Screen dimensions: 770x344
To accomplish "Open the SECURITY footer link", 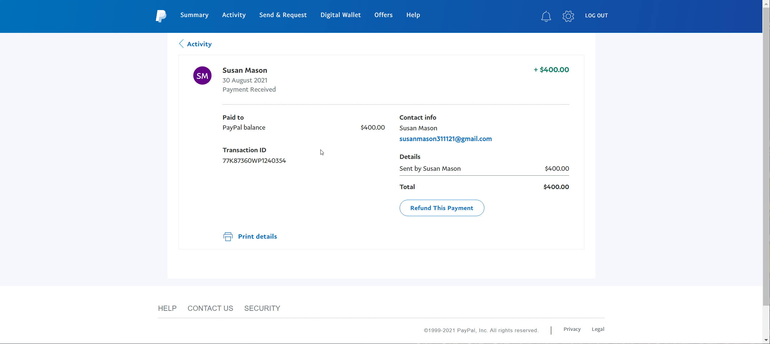I will pyautogui.click(x=262, y=308).
